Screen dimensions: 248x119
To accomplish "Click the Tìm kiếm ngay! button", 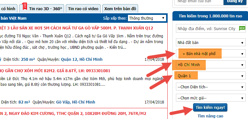I will 210,108.
